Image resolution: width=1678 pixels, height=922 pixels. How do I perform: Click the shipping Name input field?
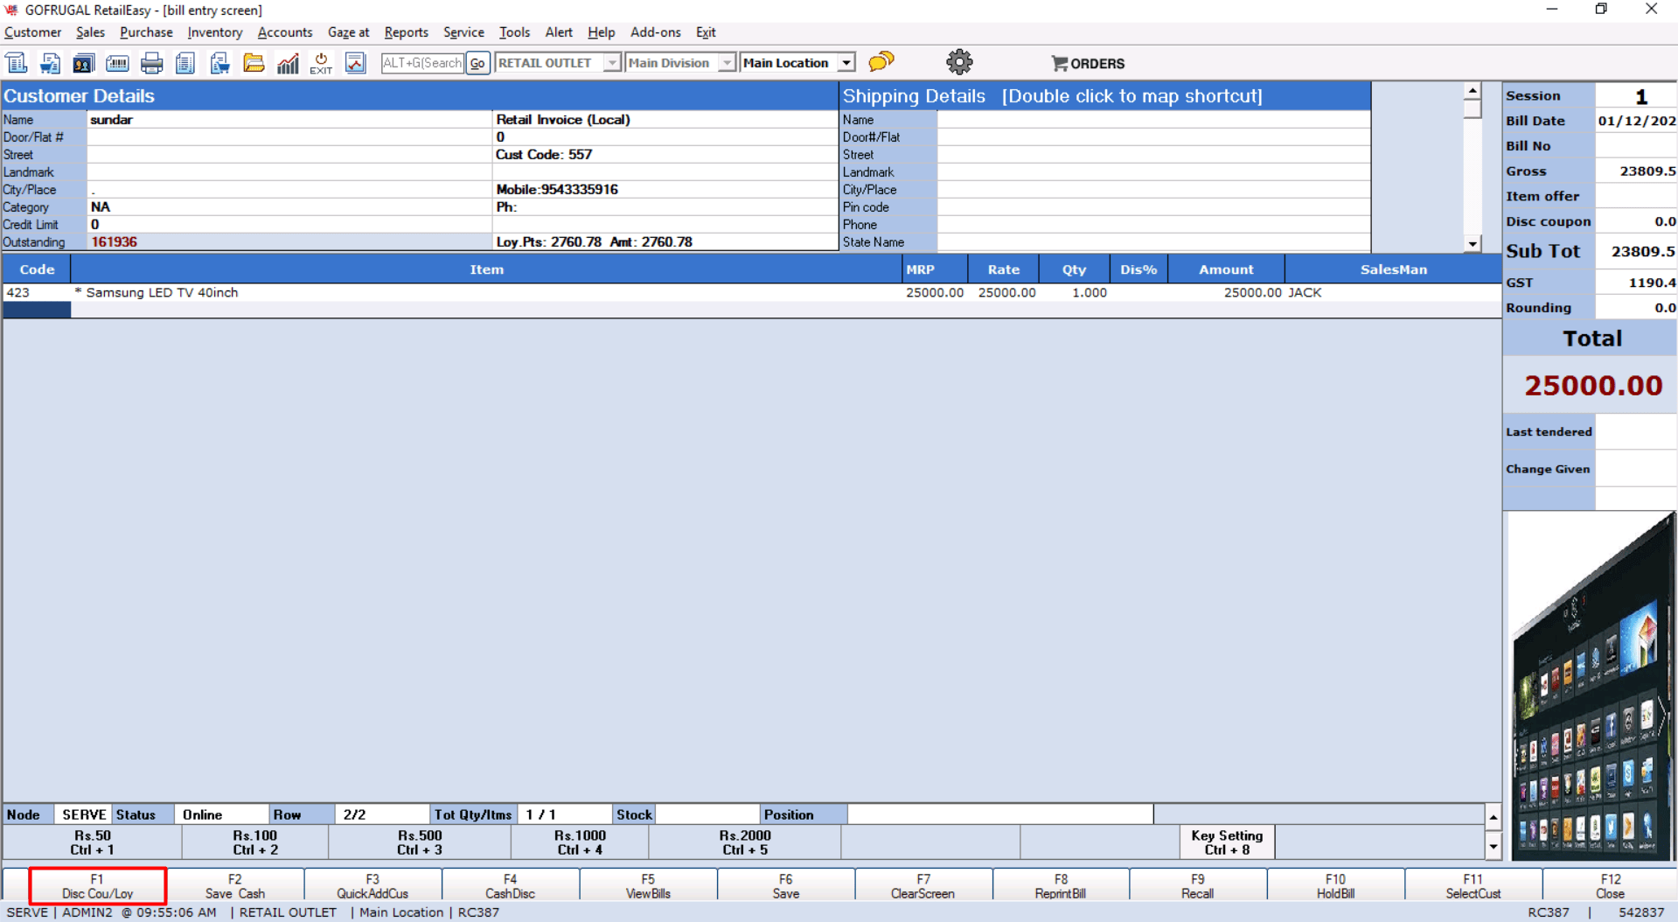pos(1153,120)
